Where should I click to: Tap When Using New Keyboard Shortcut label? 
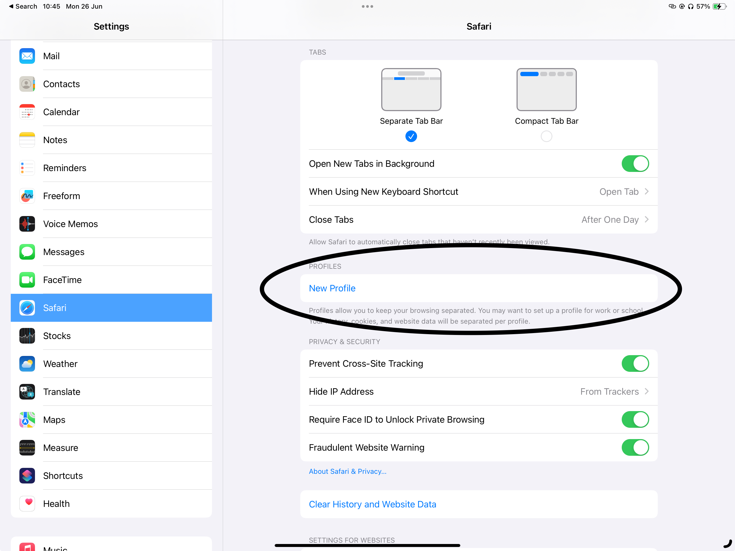[x=383, y=191]
